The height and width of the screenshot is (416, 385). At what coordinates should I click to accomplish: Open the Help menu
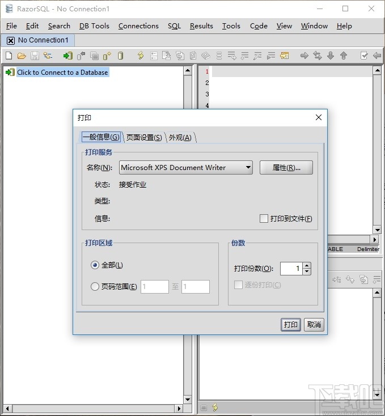[x=344, y=26]
